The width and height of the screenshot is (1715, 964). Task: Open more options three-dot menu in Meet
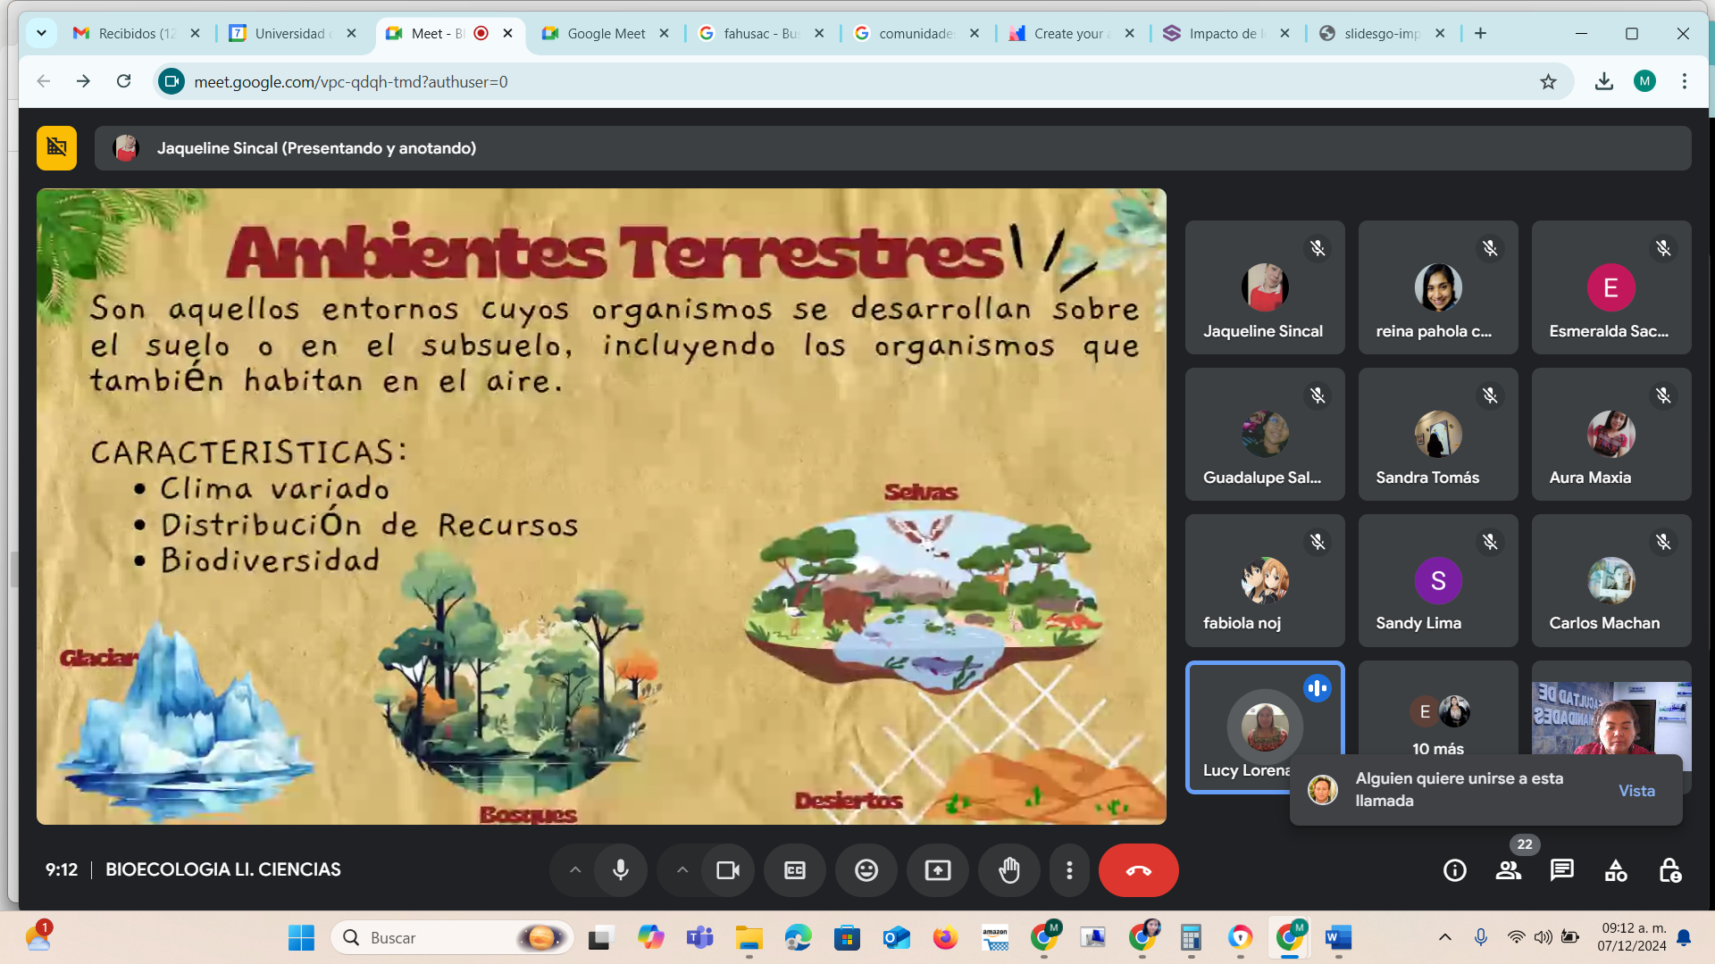click(x=1069, y=870)
